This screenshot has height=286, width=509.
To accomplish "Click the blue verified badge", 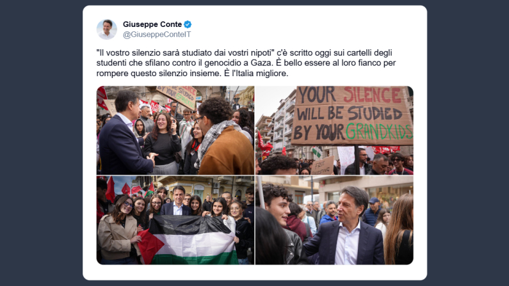I will coord(188,24).
